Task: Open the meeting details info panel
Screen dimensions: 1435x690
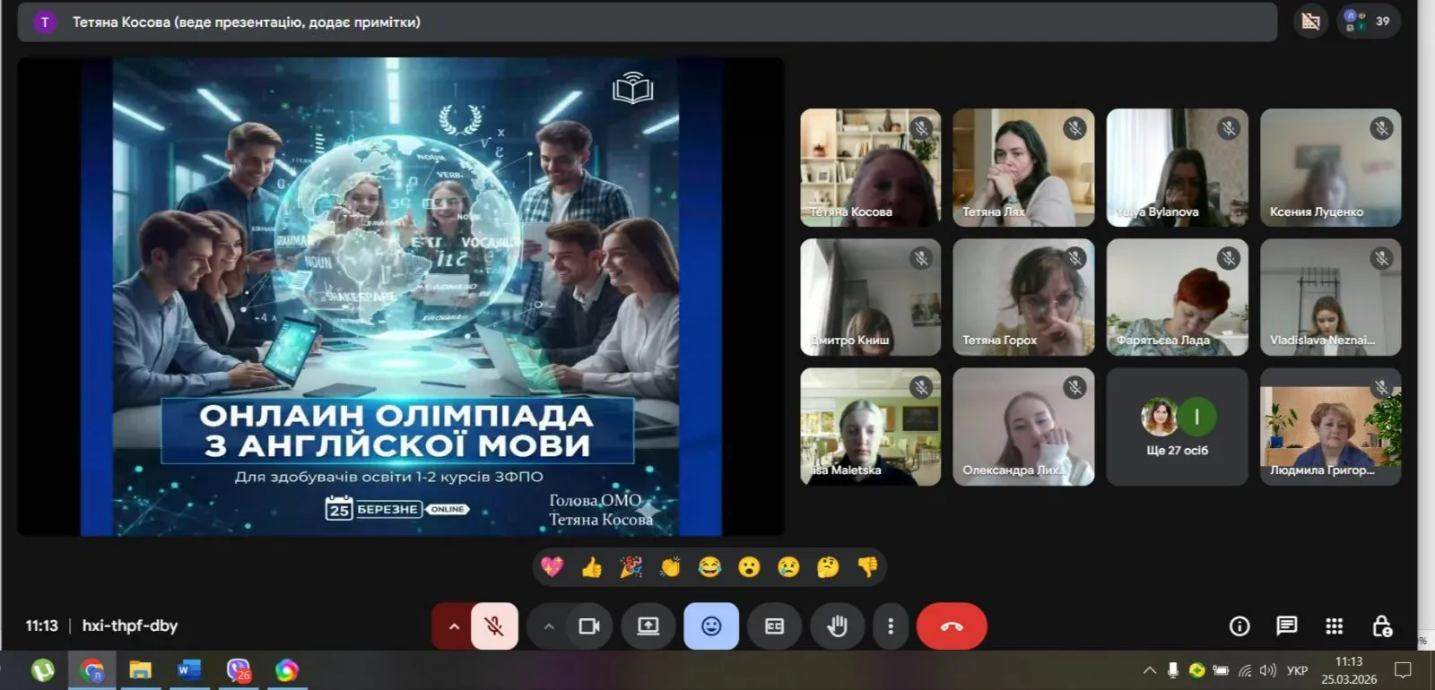Action: point(1239,626)
